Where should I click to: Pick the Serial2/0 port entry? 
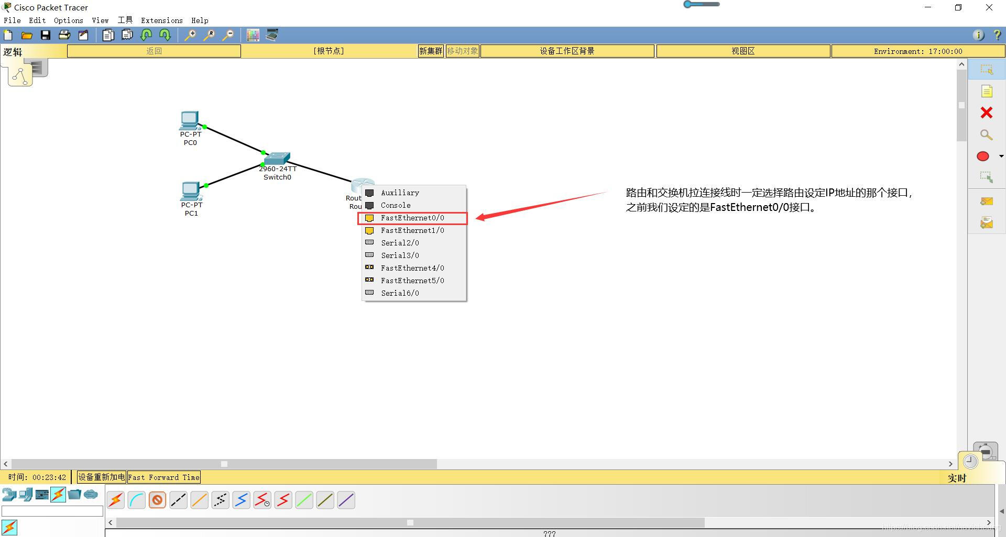click(414, 243)
